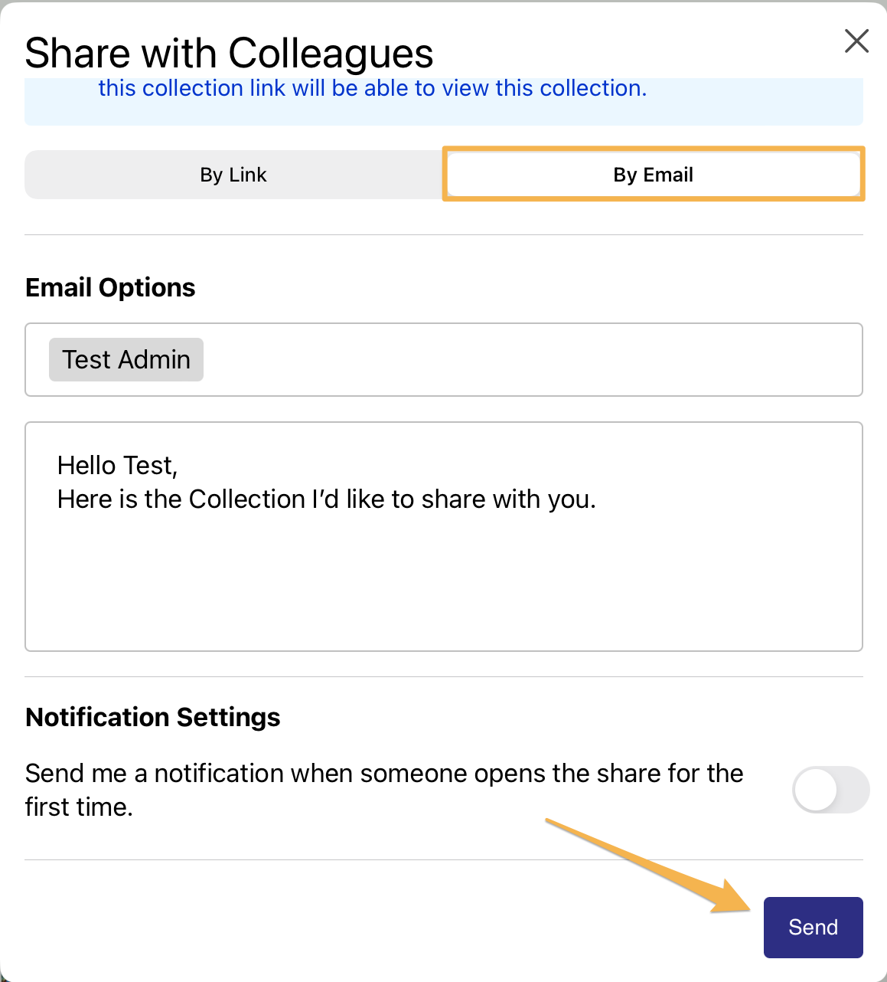
Task: Click the Email Options heading
Action: coord(110,287)
